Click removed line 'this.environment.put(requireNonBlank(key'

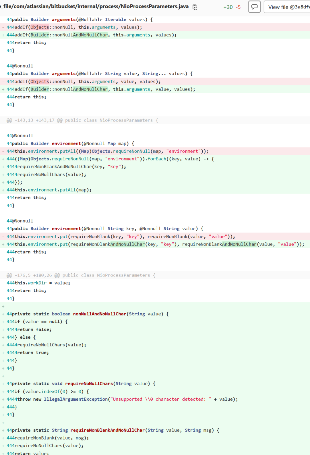point(155,237)
